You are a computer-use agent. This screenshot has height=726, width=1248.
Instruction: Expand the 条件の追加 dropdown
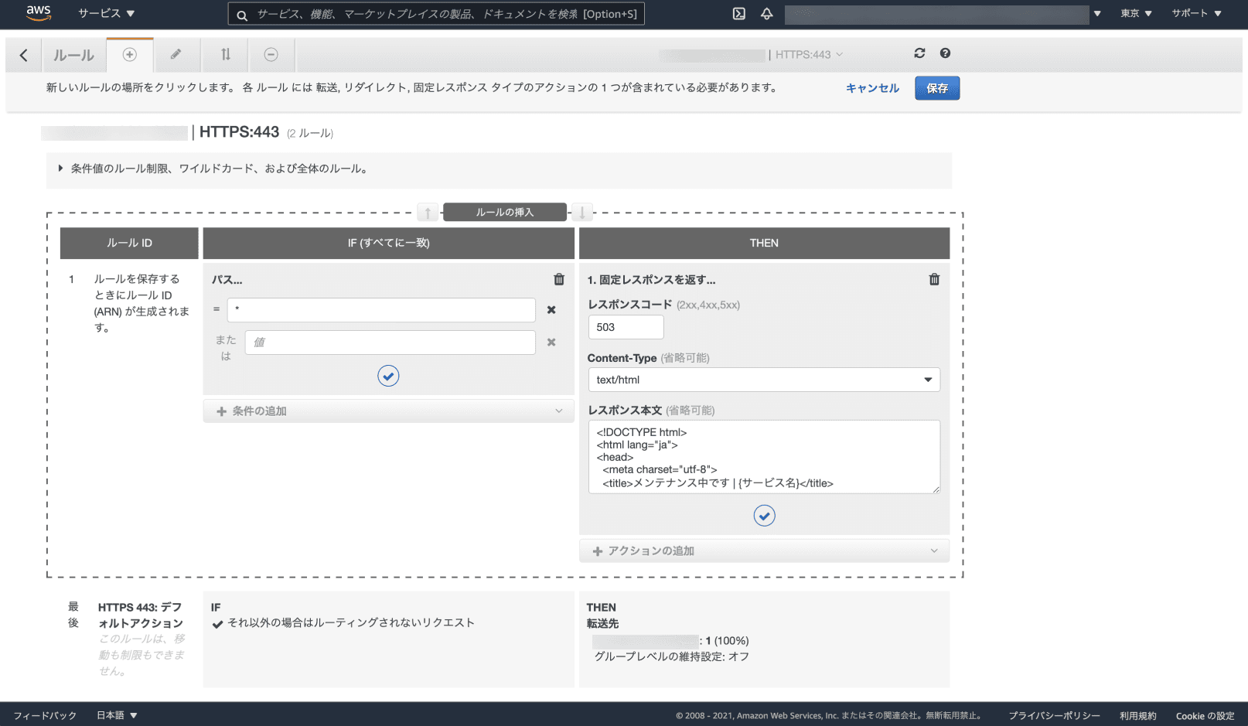click(x=388, y=411)
